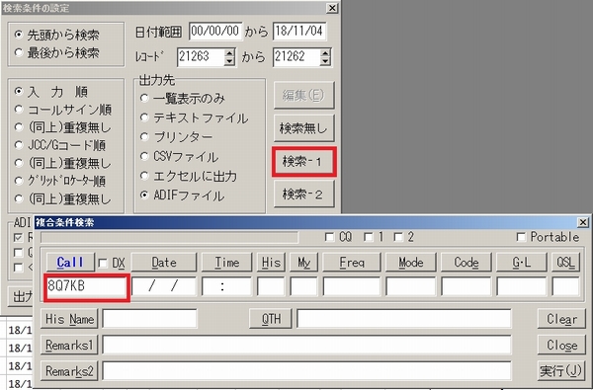The image size is (593, 390).
Task: Click the Clear button
Action: 561,319
